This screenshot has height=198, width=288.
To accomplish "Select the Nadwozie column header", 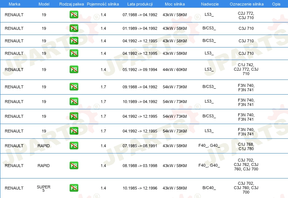I will [210, 4].
